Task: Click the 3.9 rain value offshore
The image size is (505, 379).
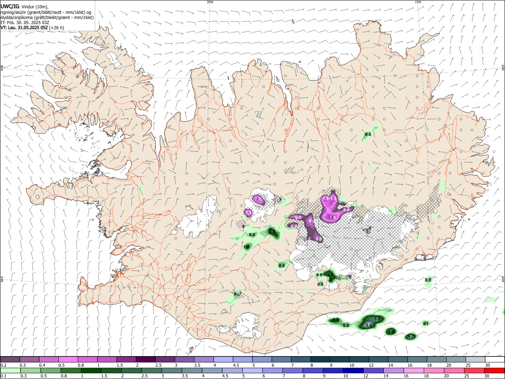Action: pyautogui.click(x=377, y=319)
